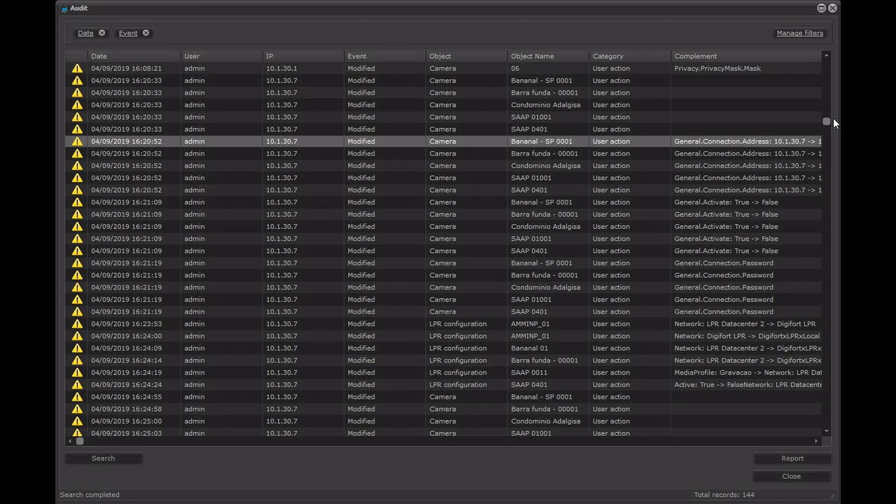Click horizontal scrollbar left arrow

[x=69, y=441]
